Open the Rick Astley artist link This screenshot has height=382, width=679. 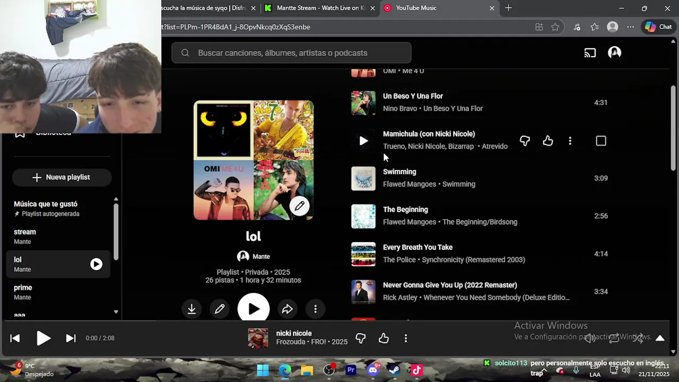coord(400,297)
